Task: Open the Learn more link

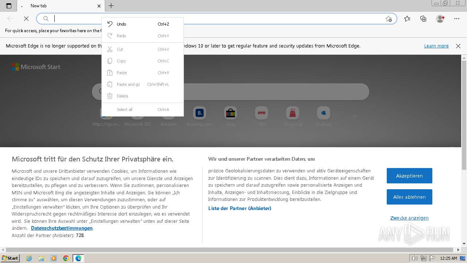Action: (x=436, y=46)
